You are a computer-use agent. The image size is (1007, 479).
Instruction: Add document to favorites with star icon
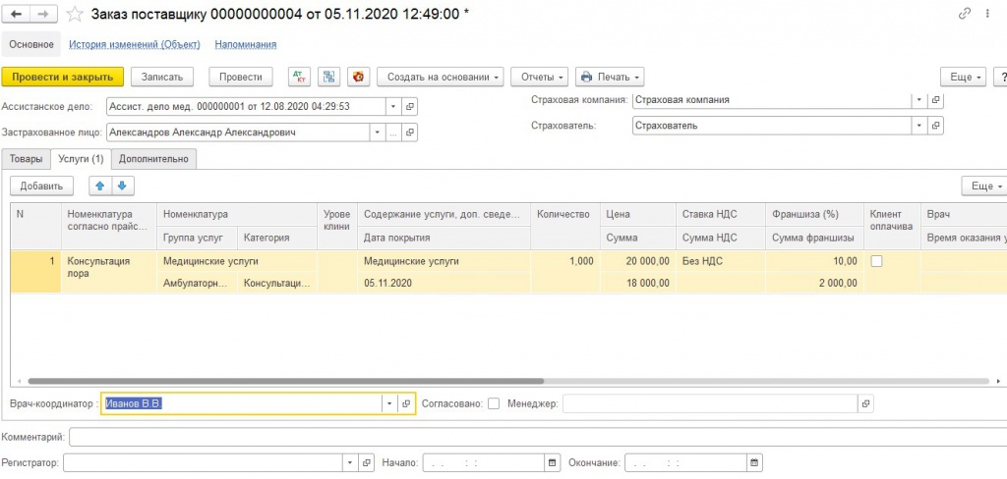pyautogui.click(x=75, y=14)
